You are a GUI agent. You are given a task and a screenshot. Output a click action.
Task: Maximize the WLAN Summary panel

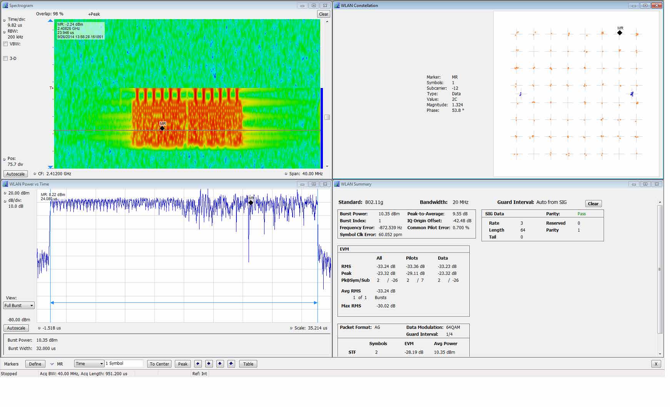coord(645,184)
